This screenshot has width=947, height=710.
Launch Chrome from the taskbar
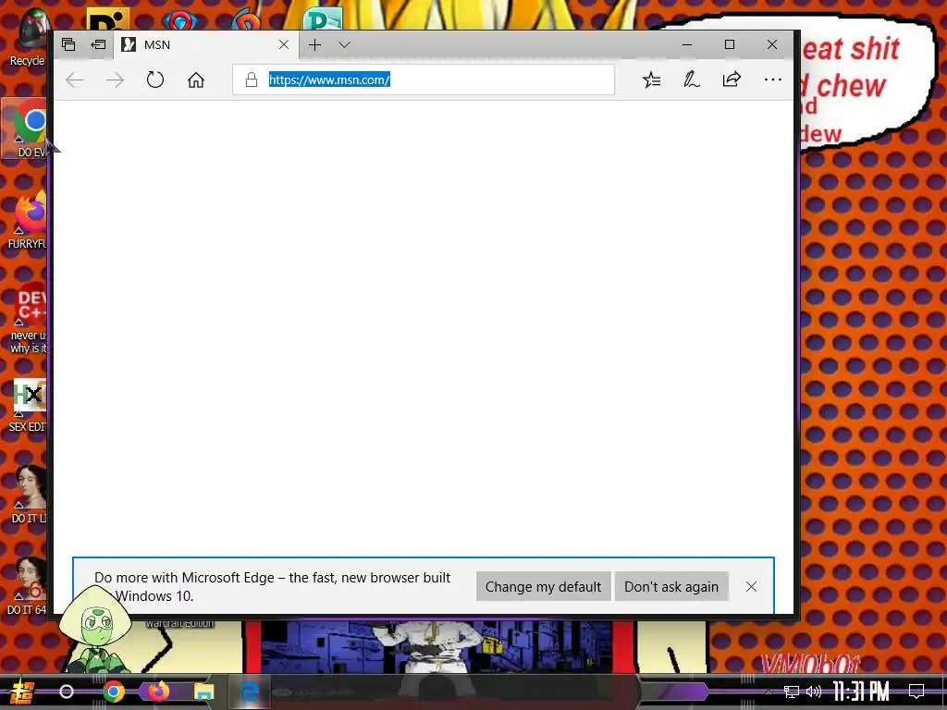pyautogui.click(x=113, y=692)
